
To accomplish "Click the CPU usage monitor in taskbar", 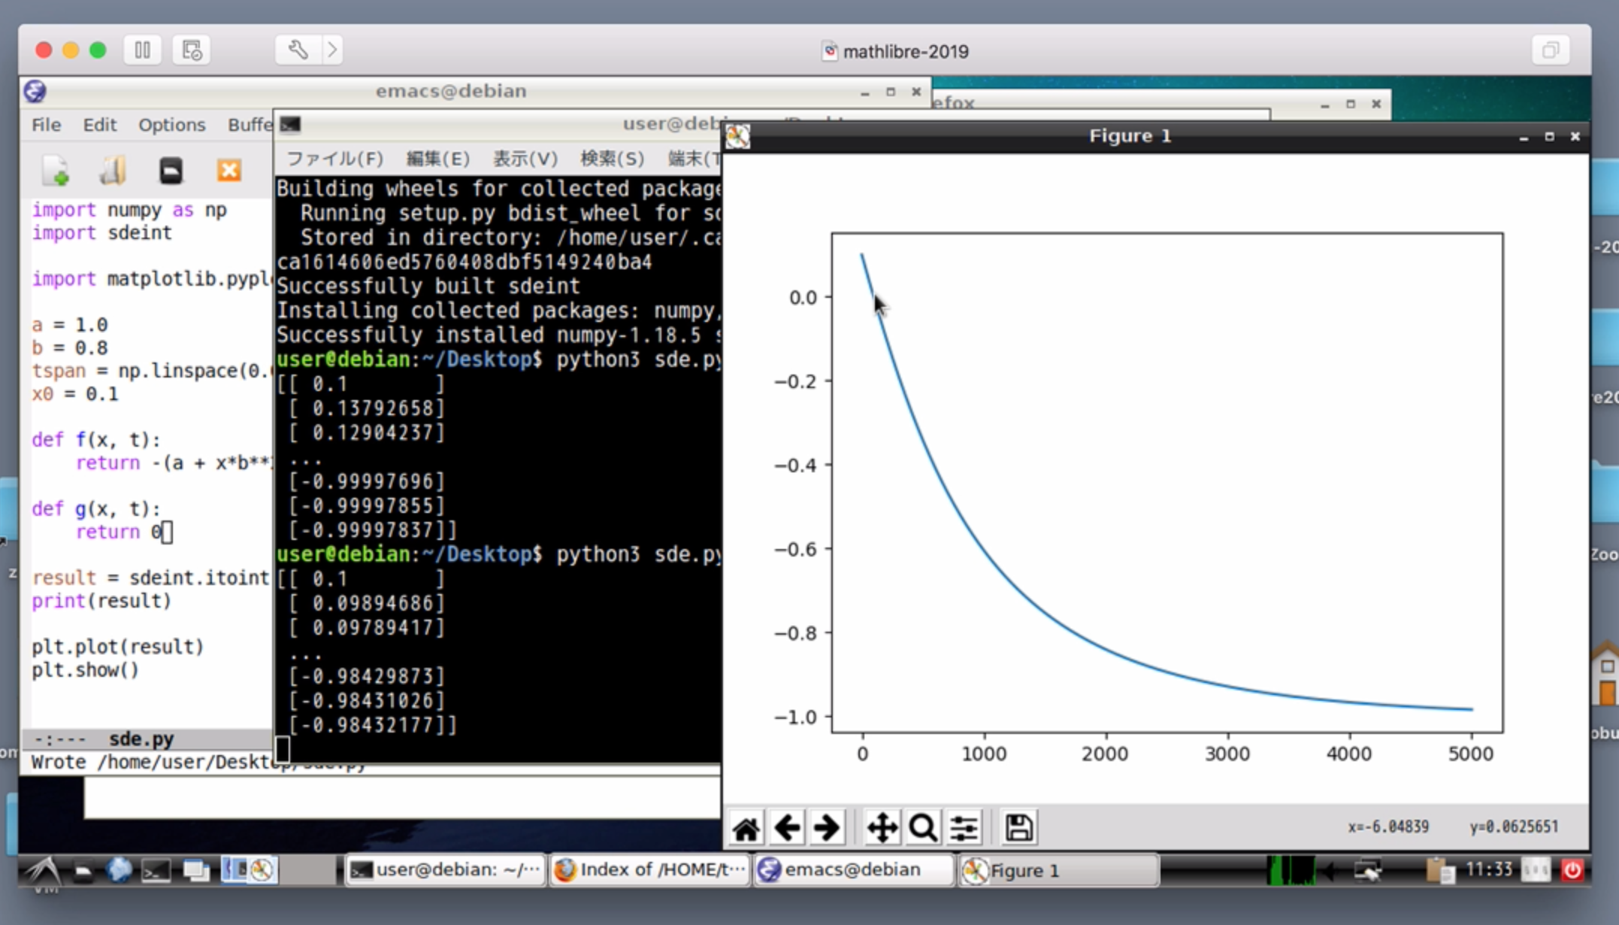I will pos(1291,870).
